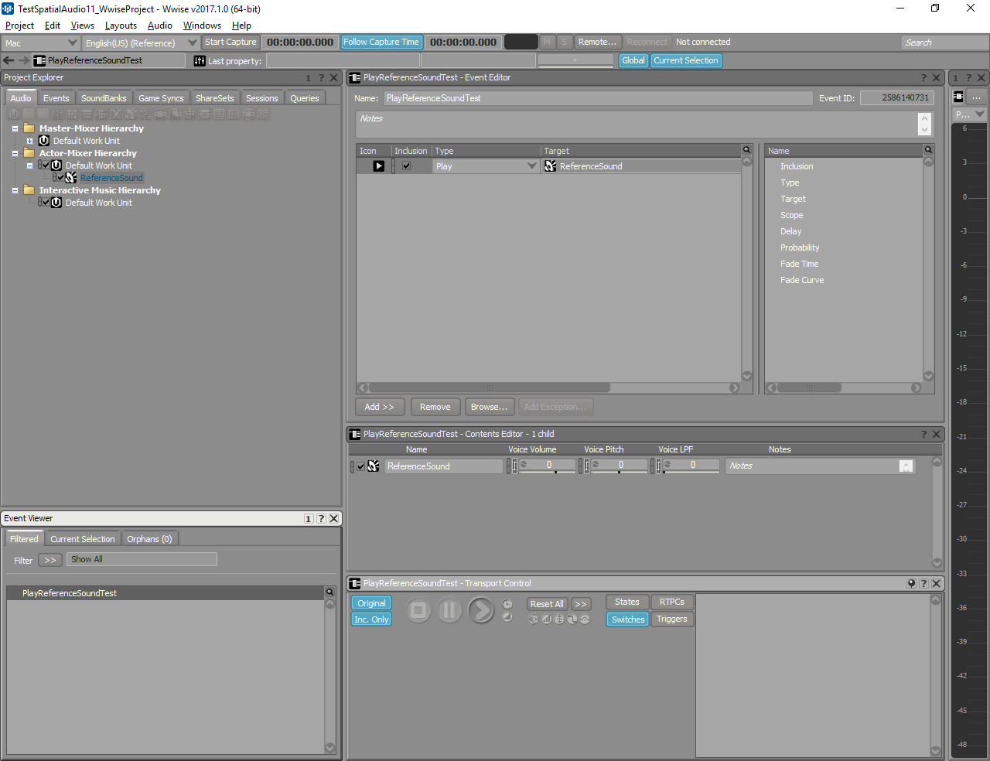Toggle ReferenceSound inclusion checkbox in Contents Editor
The image size is (990, 761).
pos(360,466)
